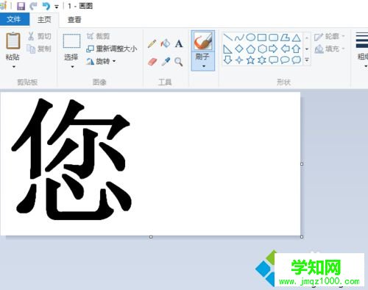Choose the Rounded rectangular callout shape
This screenshot has height=290, width=368.
(273, 60)
